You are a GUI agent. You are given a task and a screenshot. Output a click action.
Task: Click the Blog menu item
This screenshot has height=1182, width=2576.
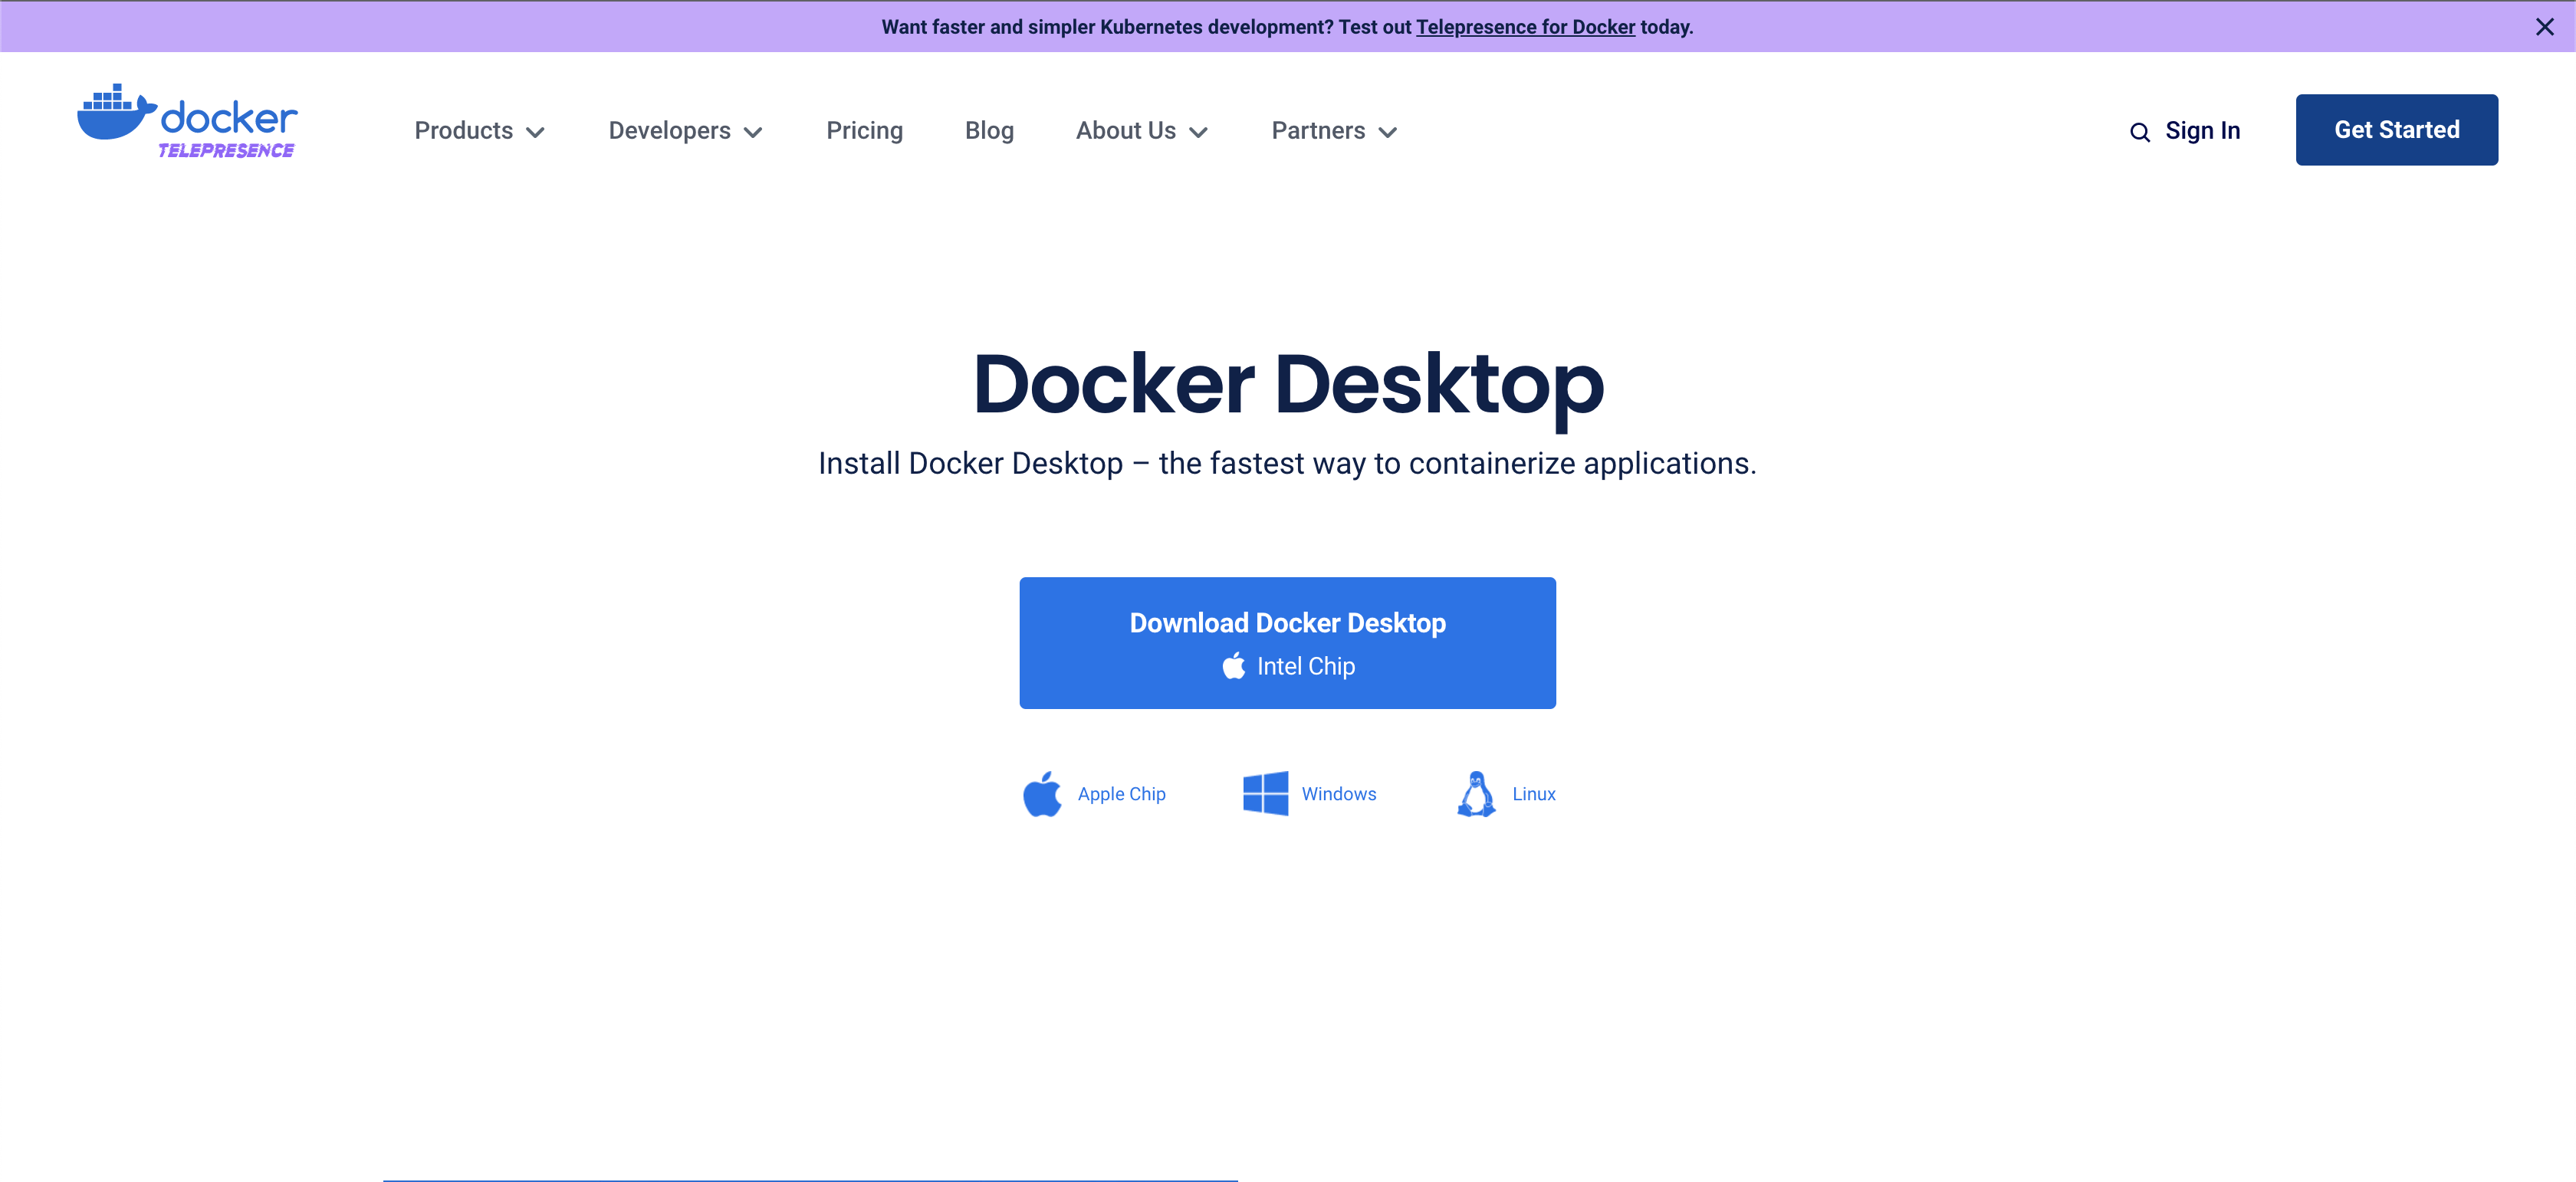(989, 130)
